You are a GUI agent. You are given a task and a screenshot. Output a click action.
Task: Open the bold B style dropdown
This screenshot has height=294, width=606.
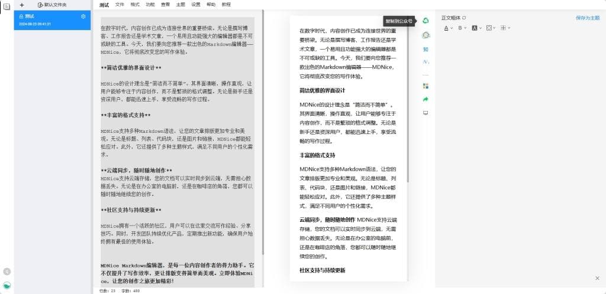click(x=462, y=28)
